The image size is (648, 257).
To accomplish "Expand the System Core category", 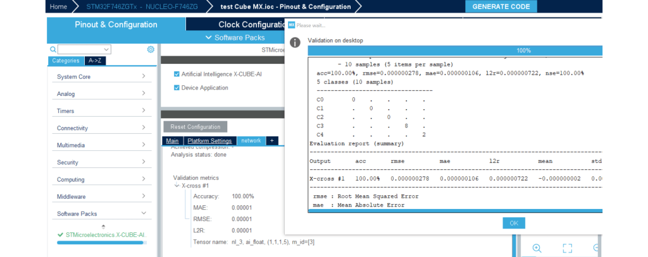I will (103, 76).
